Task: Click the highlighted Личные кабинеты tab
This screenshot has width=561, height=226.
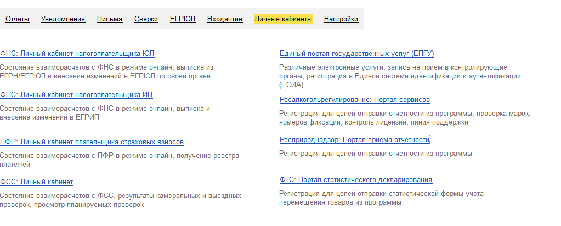Action: tap(283, 19)
